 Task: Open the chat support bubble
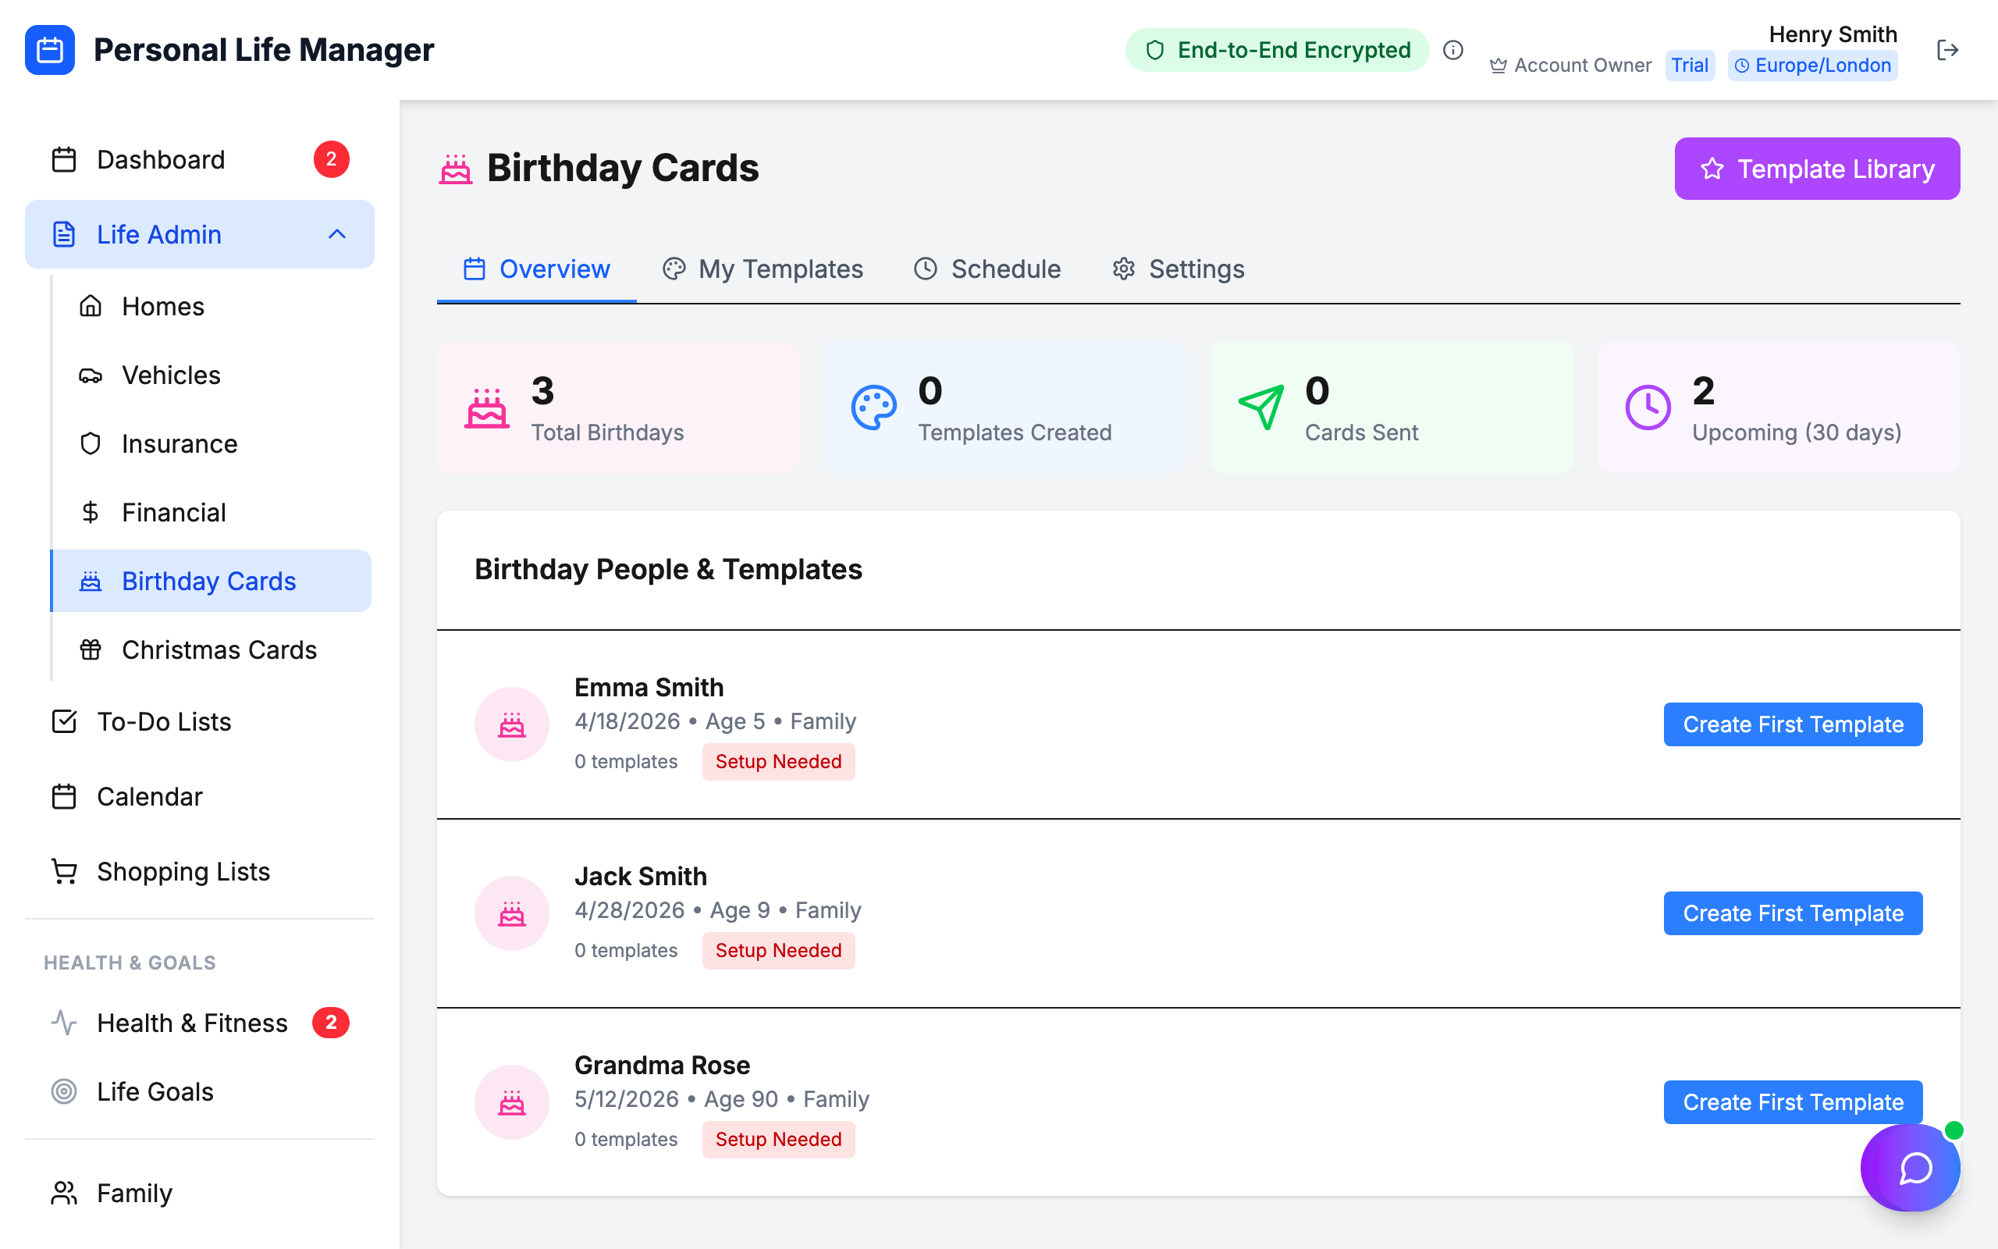(x=1910, y=1167)
